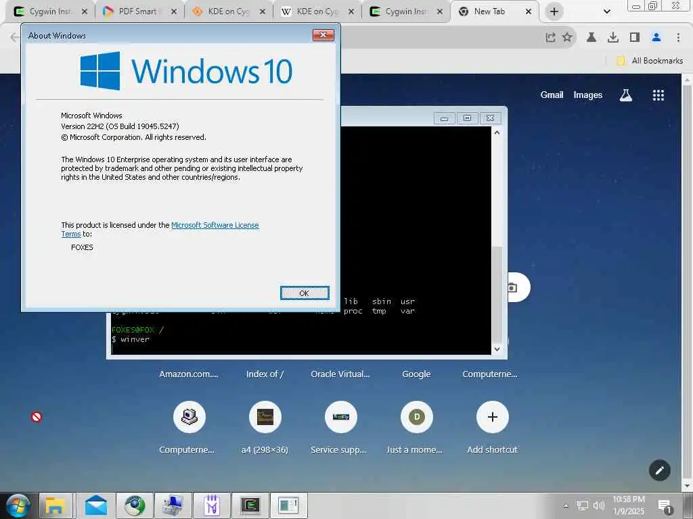Click the Add shortcut plus button
693x519 pixels.
tap(493, 417)
